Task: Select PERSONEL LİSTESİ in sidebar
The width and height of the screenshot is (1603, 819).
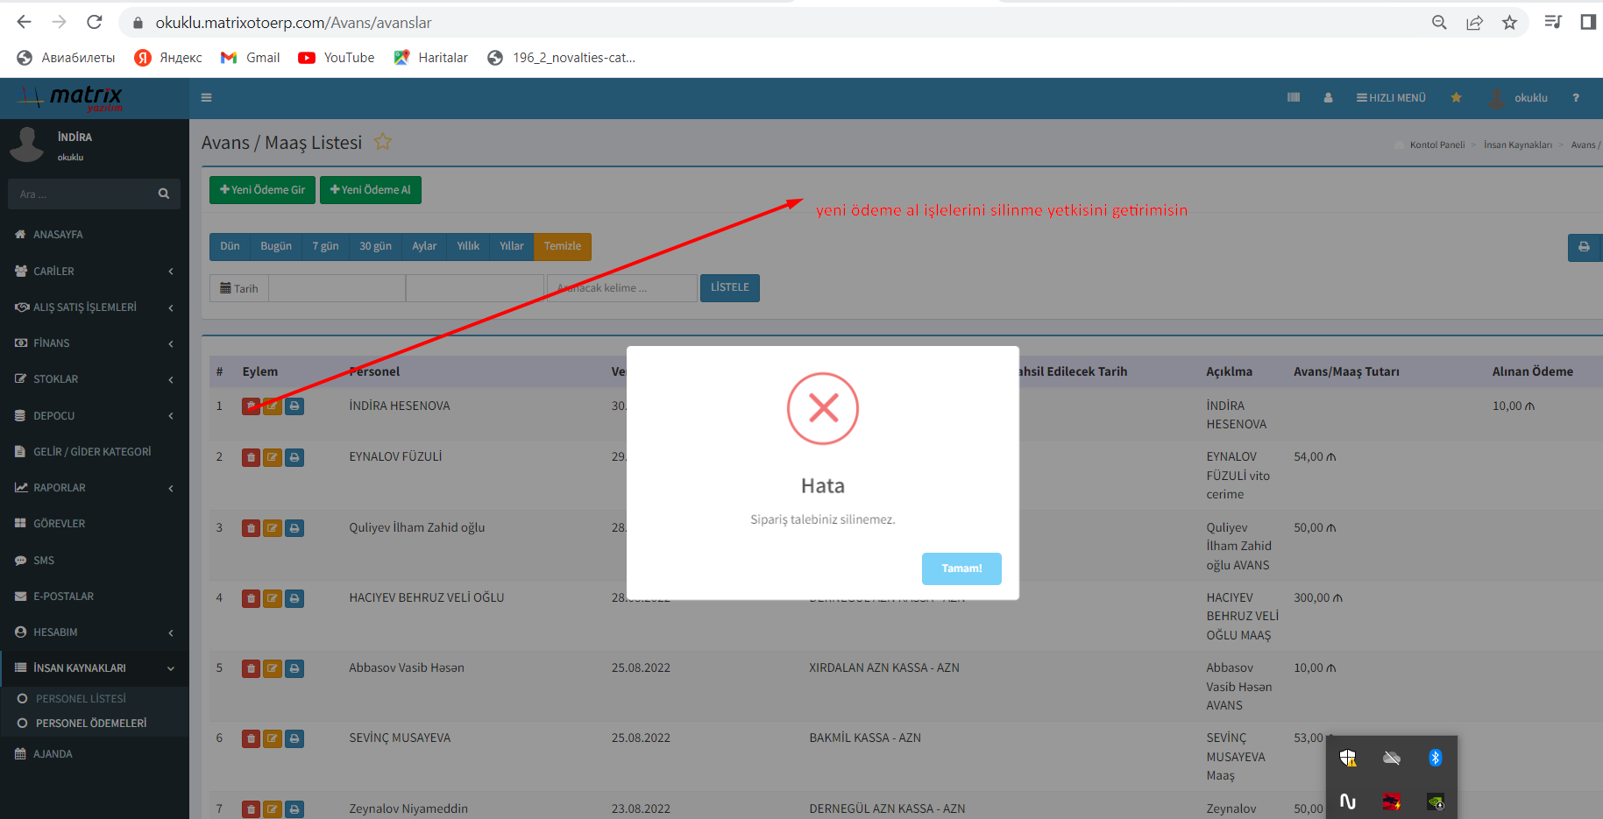Action: (81, 699)
